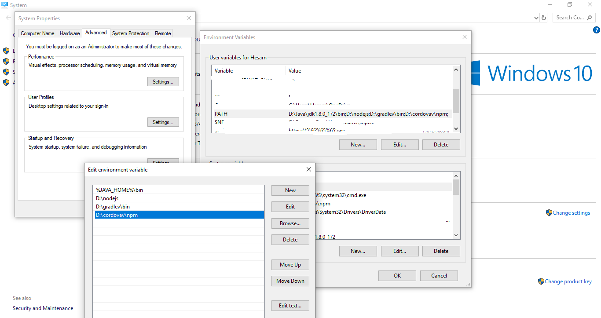Click the back arrow in System window
601x318 pixels.
click(x=8, y=18)
